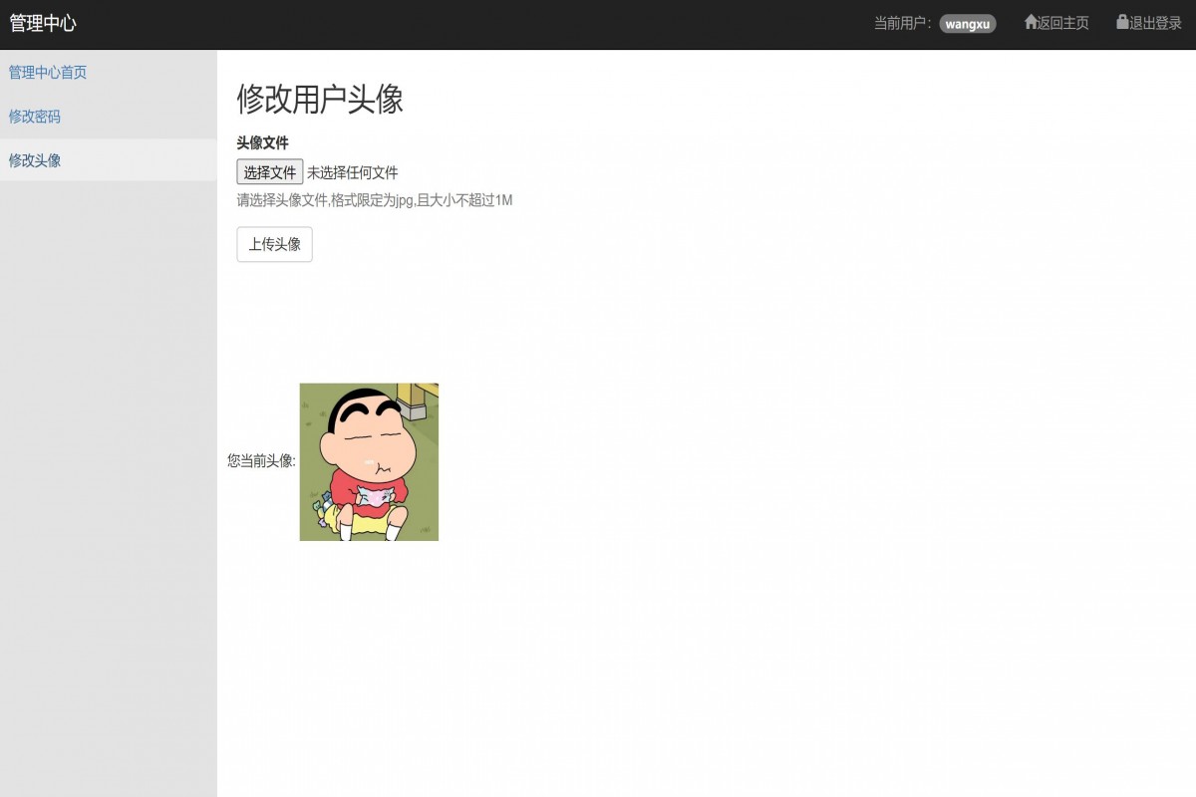Click the 头像文件 field label
The image size is (1196, 797).
pyautogui.click(x=262, y=143)
